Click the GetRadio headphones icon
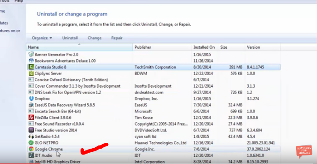The width and height of the screenshot is (317, 164). (x=31, y=136)
